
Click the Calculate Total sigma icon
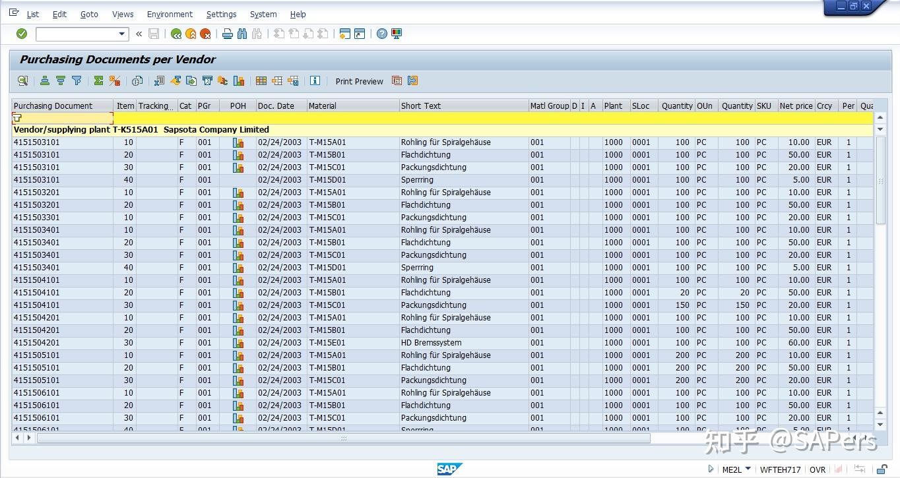tap(98, 80)
